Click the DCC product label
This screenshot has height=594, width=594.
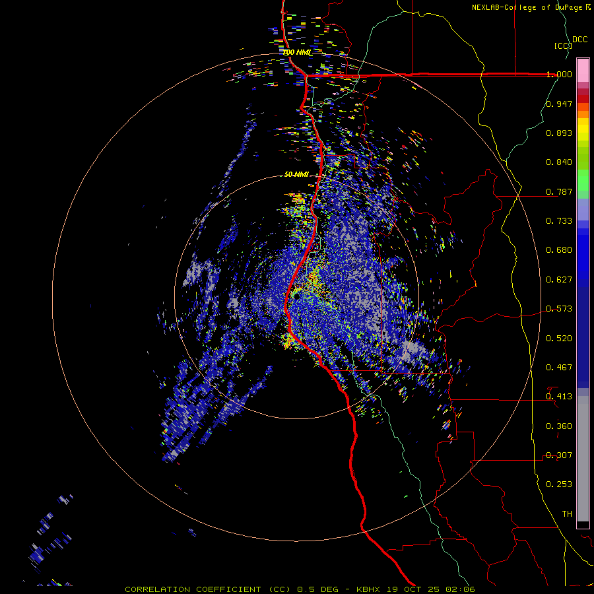579,40
